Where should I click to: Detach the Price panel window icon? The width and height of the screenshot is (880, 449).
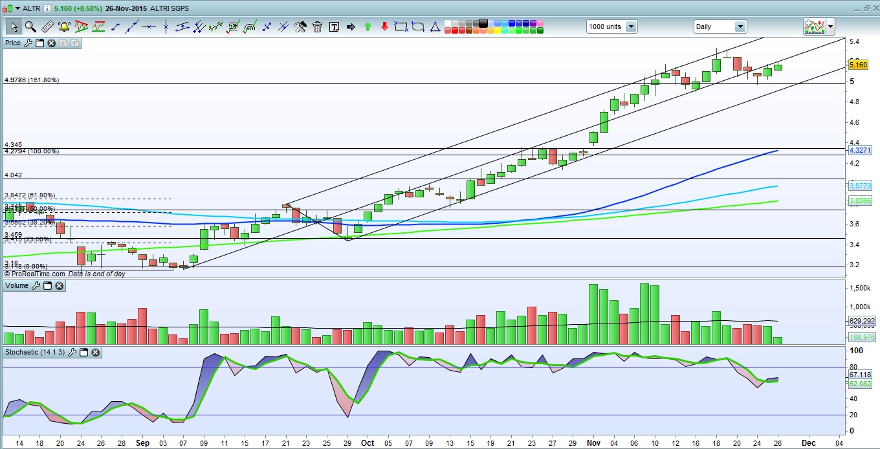[39, 43]
